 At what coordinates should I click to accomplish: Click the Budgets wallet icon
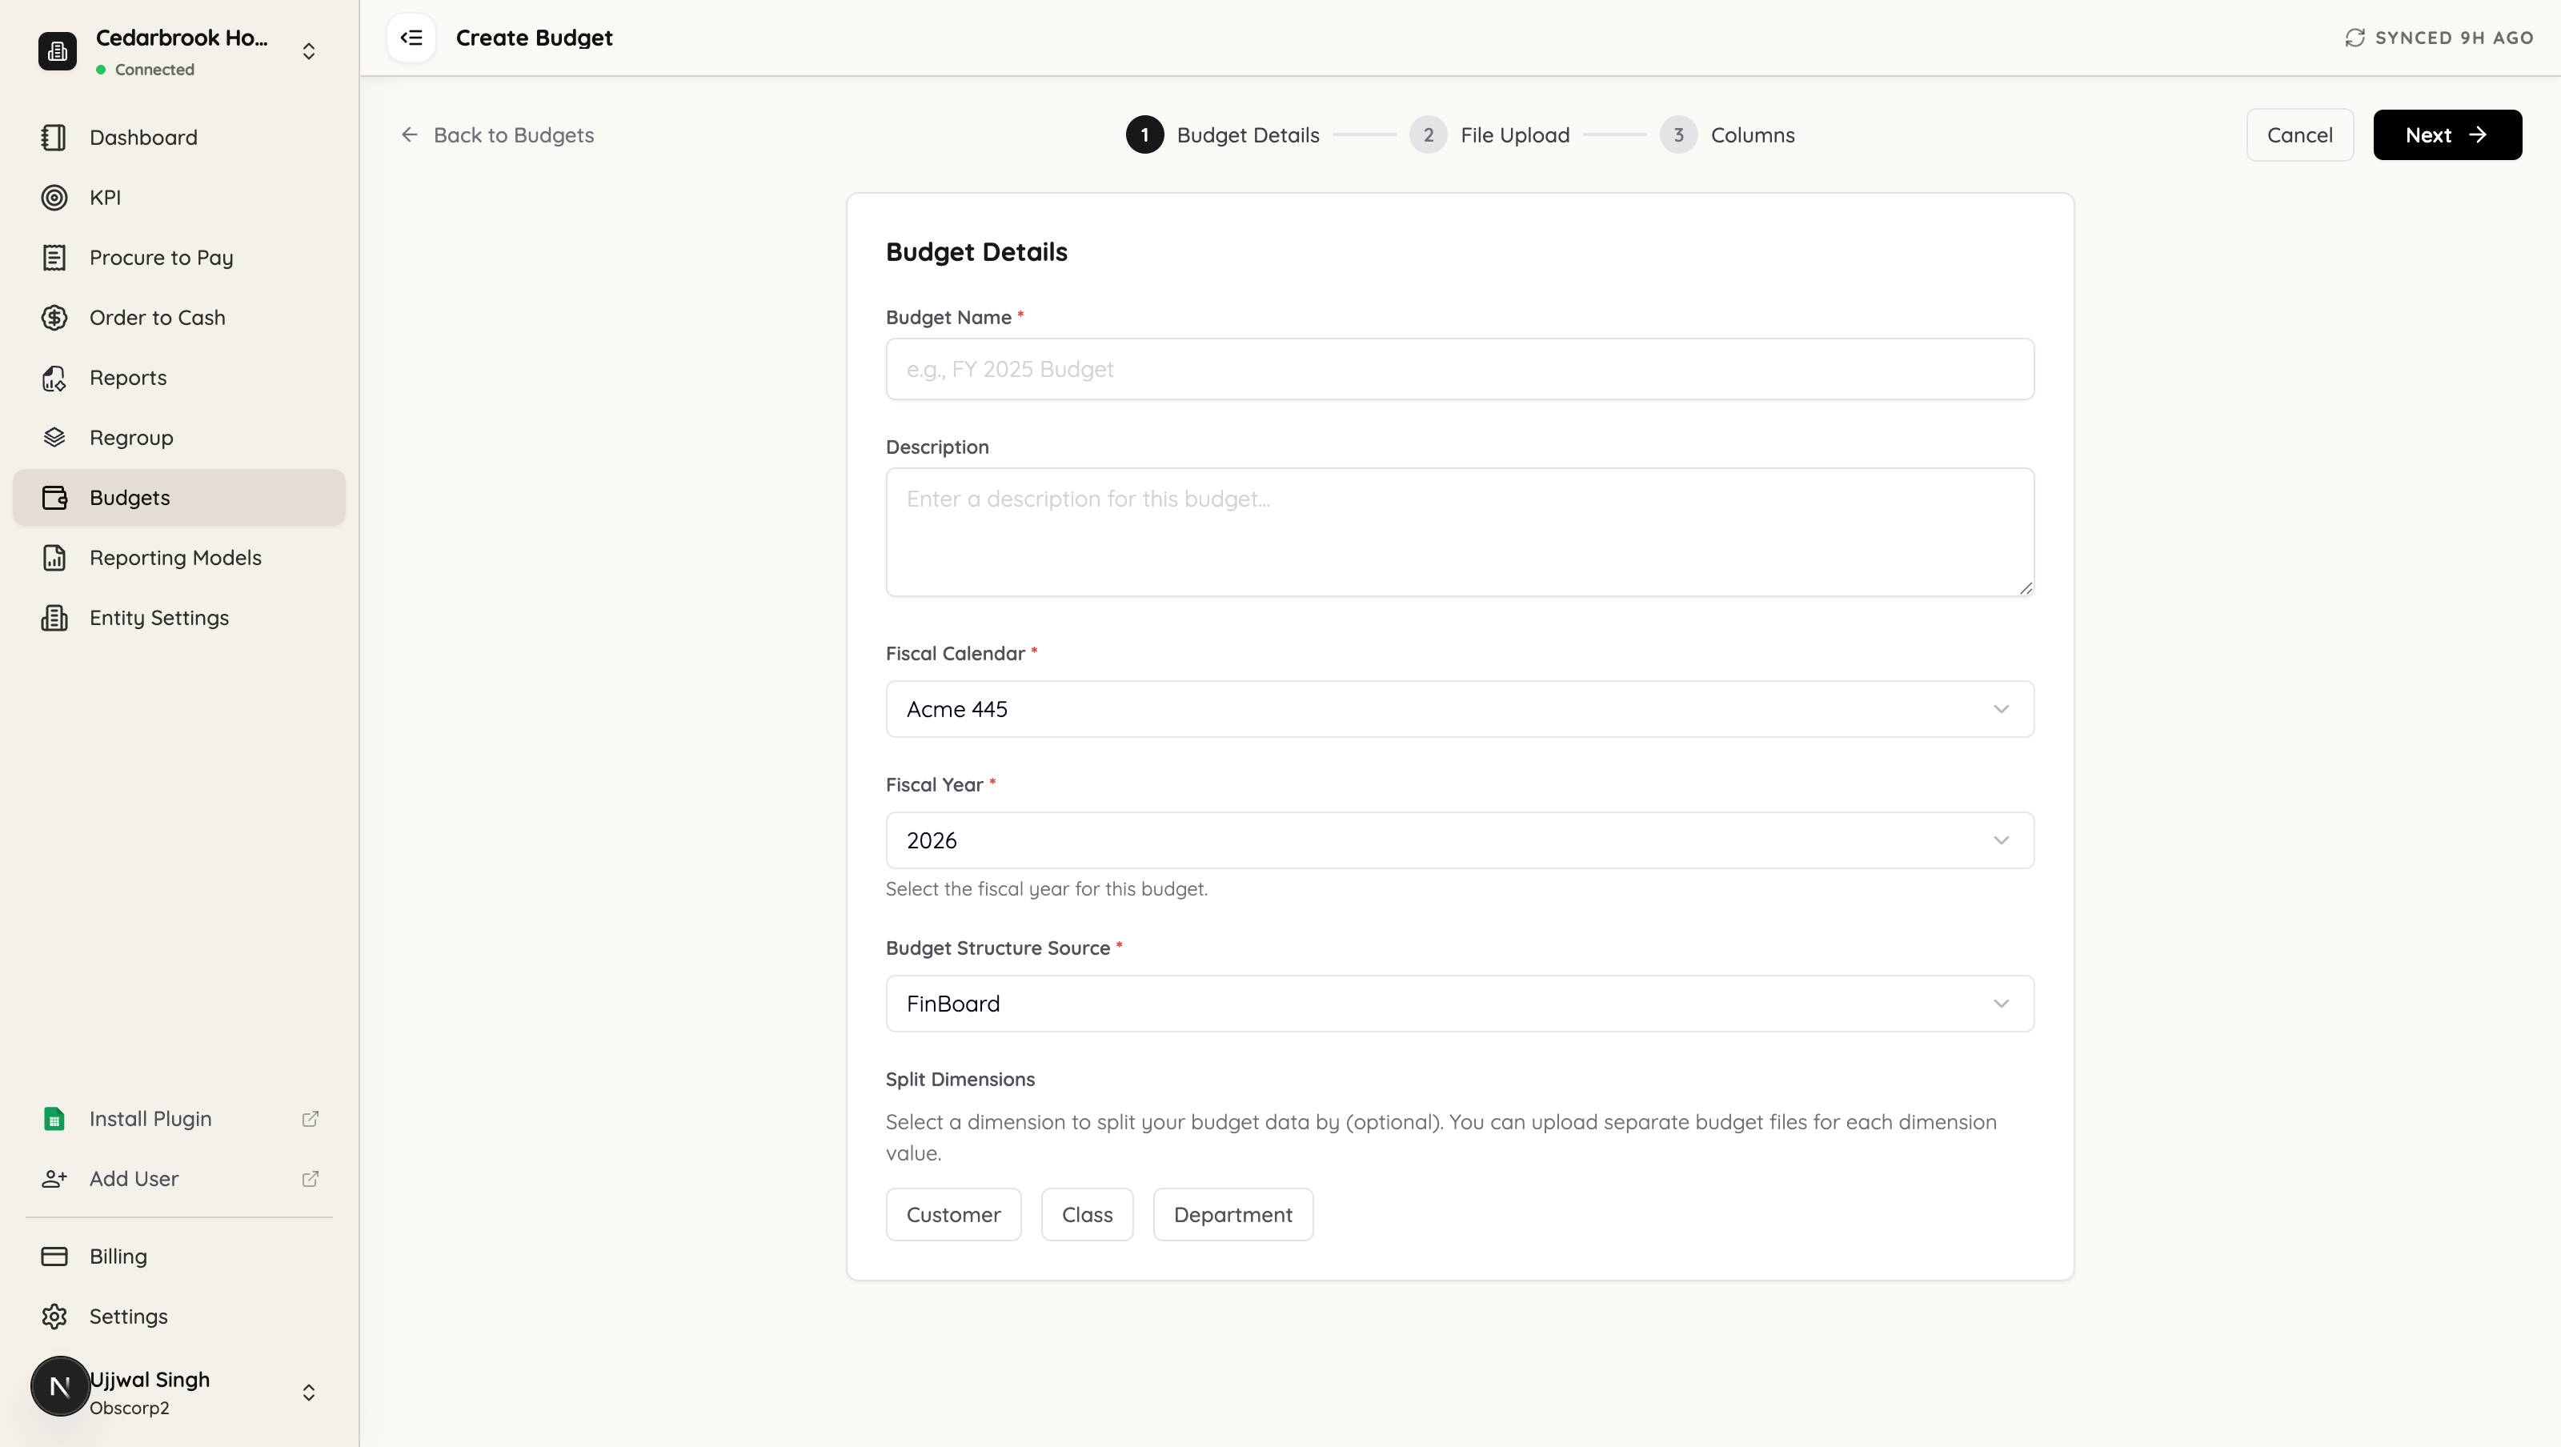pyautogui.click(x=54, y=497)
